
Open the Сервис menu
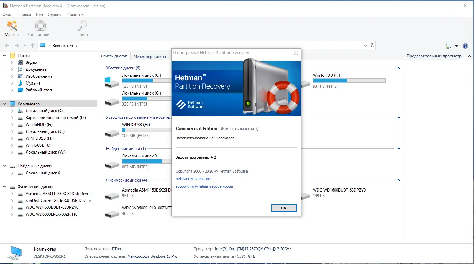[54, 14]
